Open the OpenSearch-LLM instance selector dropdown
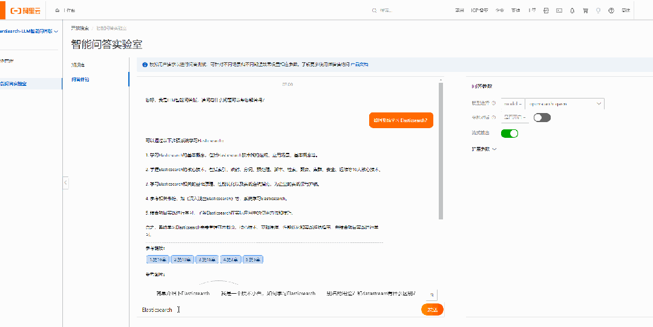 point(28,31)
